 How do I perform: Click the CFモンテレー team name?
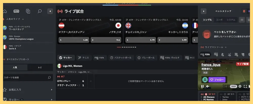pyautogui.click(x=64, y=81)
